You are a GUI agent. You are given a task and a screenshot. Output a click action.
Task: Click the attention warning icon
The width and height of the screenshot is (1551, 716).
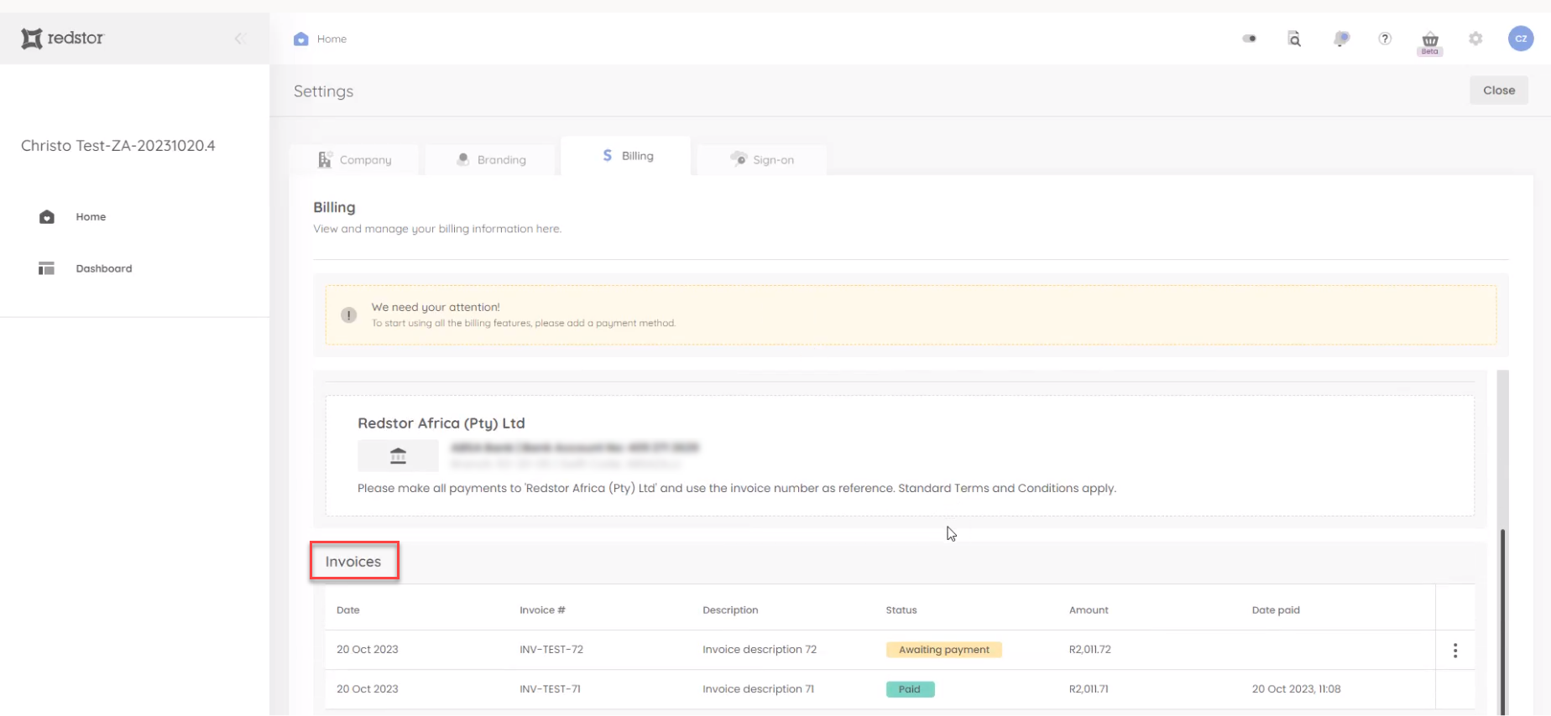click(x=349, y=315)
